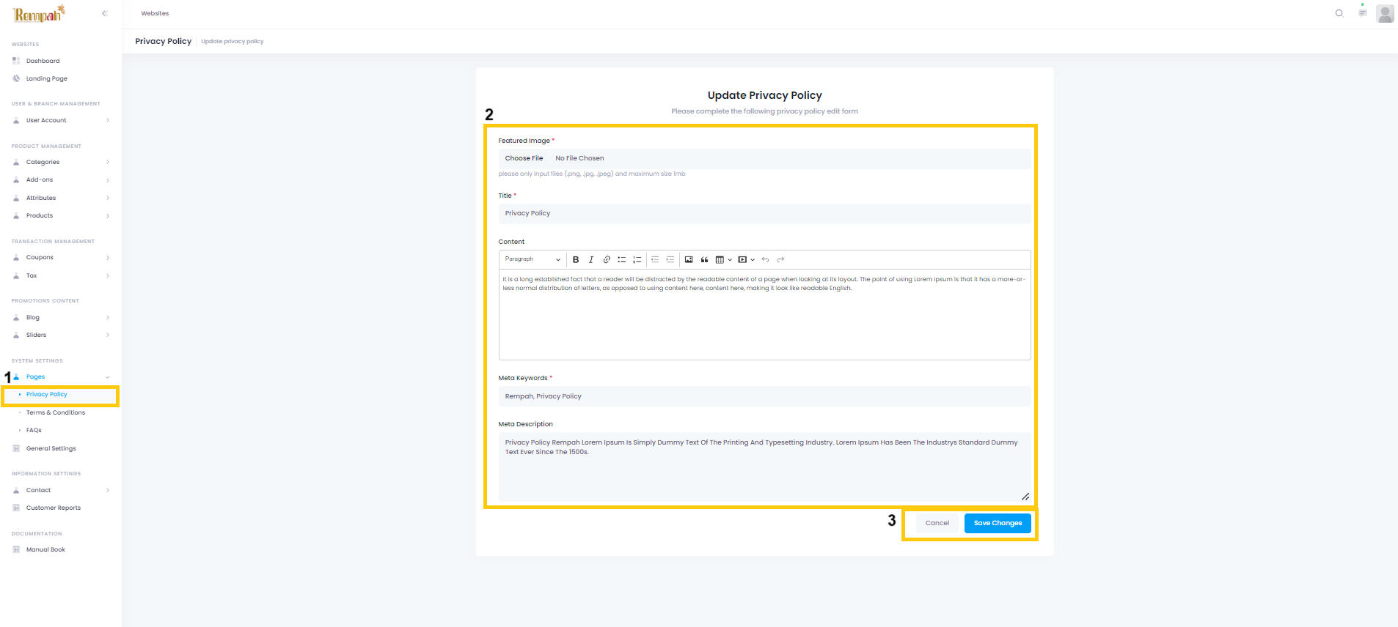Click the Save Changes button
The height and width of the screenshot is (627, 1398).
[997, 523]
